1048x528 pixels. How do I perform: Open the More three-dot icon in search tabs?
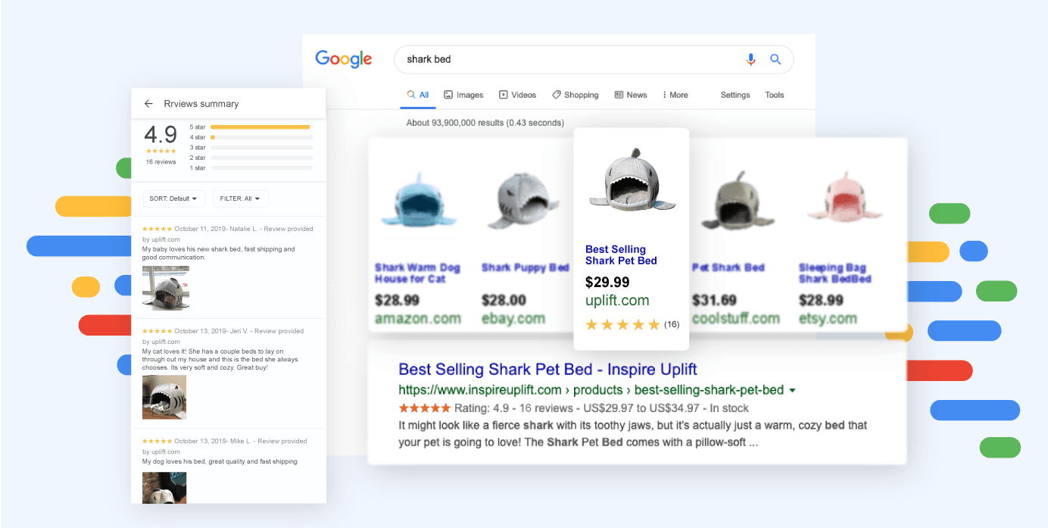tap(665, 94)
